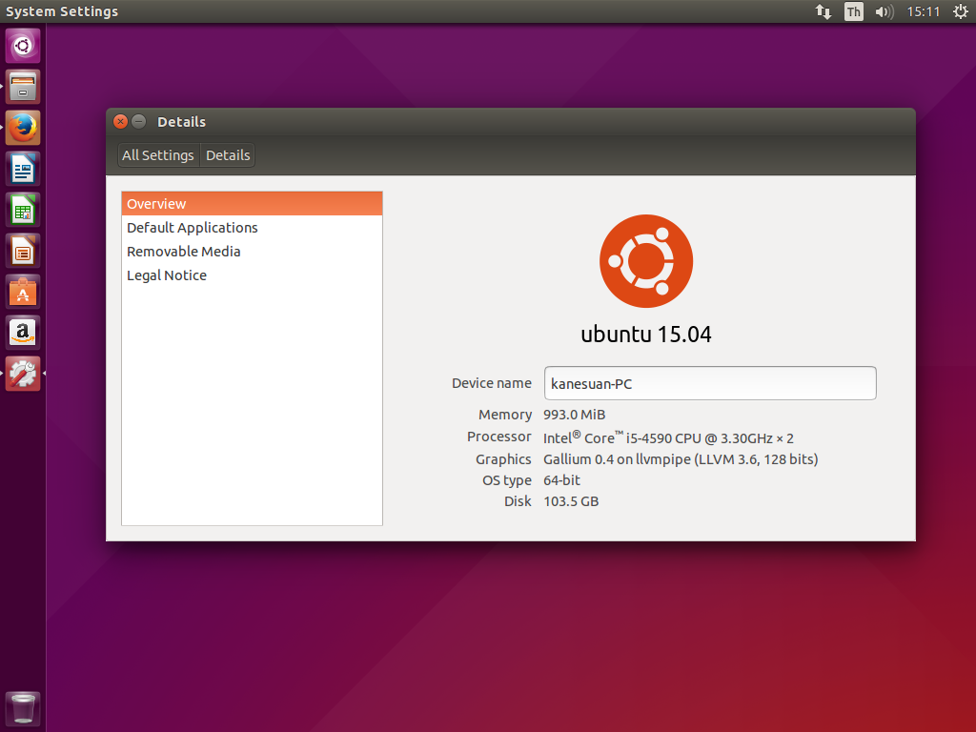Open LibreOffice Writer from launcher

pos(23,169)
